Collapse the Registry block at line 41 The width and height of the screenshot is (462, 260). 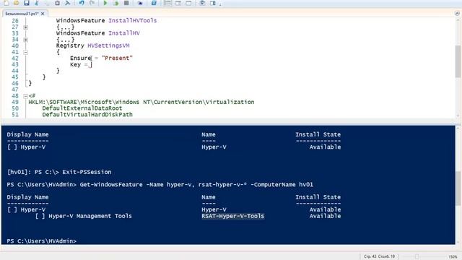pos(26,52)
